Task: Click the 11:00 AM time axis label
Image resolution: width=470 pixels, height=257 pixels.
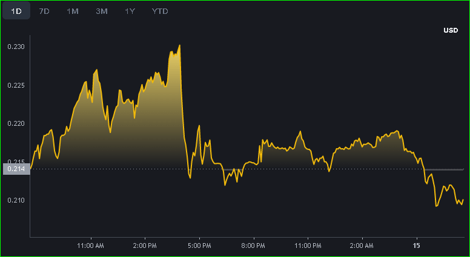Action: 90,246
